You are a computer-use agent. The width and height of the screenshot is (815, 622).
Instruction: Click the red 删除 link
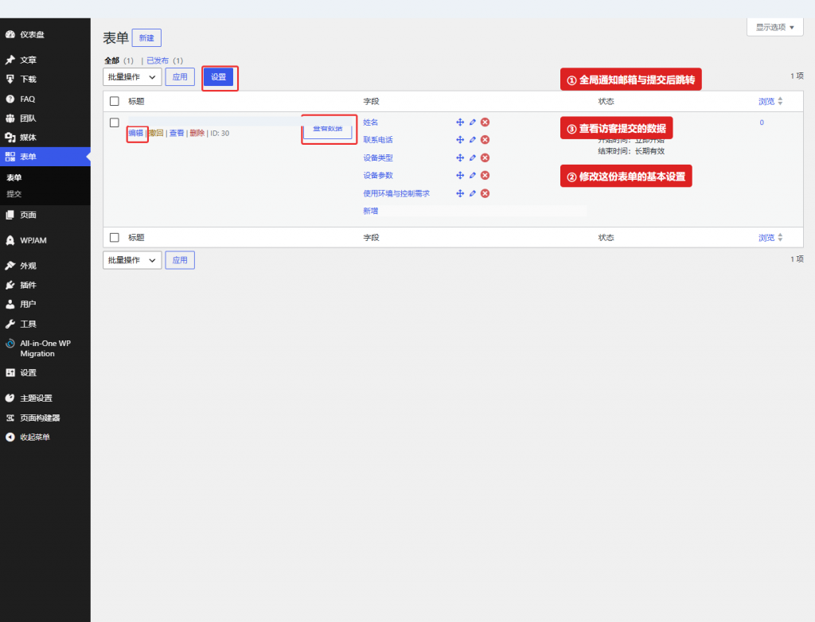point(197,133)
